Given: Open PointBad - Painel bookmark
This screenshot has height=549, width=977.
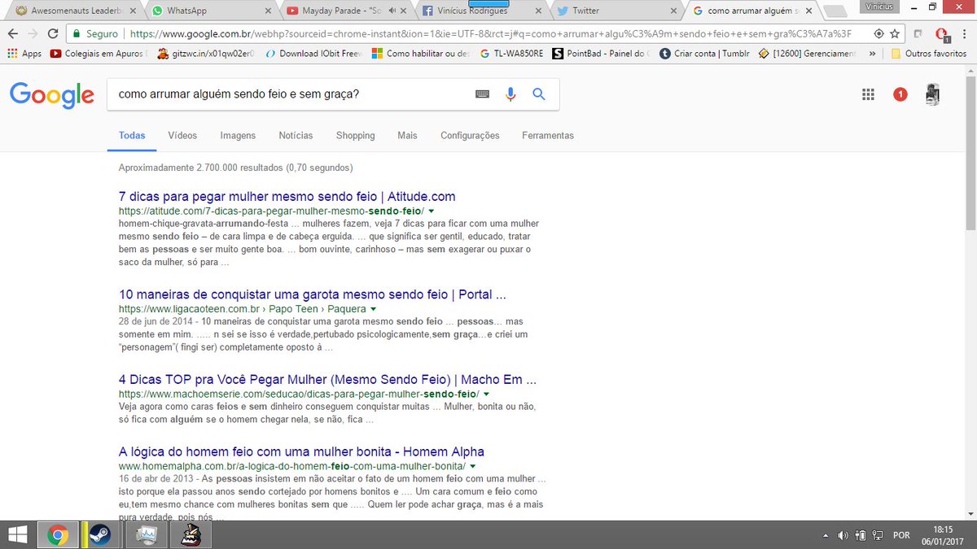Looking at the screenshot, I should tap(600, 54).
